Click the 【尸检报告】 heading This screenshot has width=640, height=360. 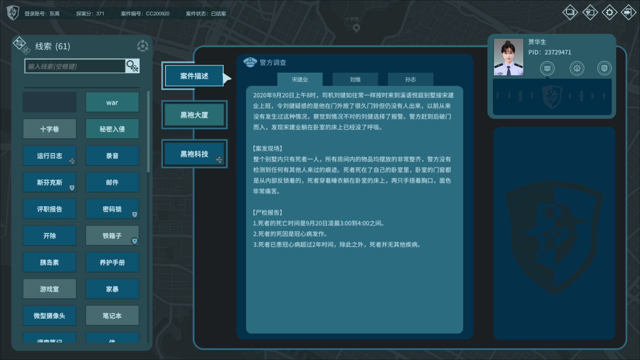tap(268, 213)
